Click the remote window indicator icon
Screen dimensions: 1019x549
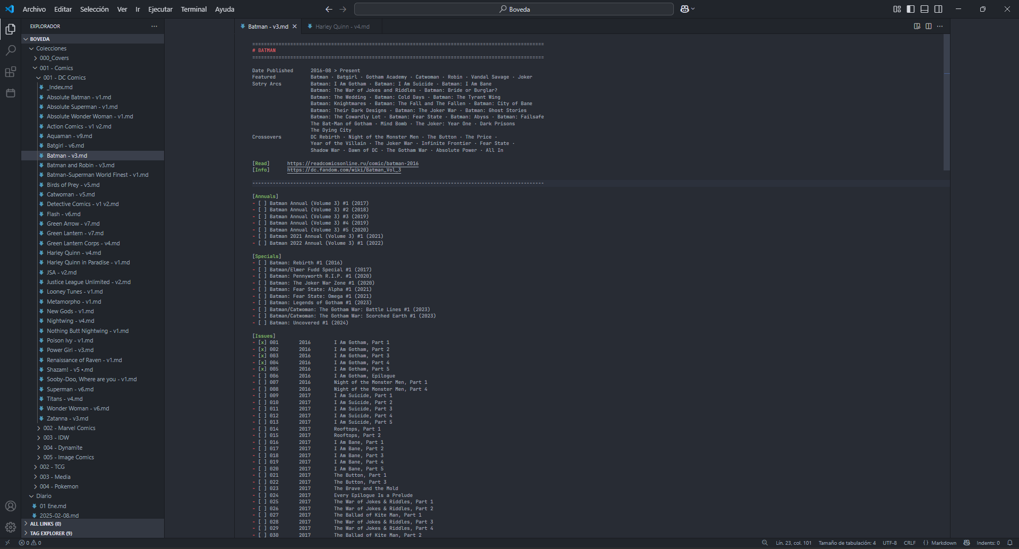7,543
